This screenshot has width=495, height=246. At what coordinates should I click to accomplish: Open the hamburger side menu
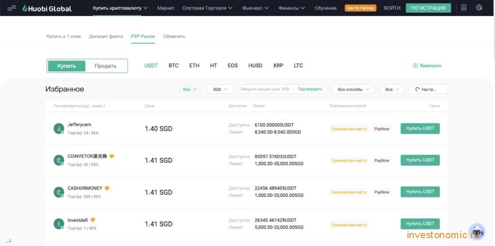coord(12,8)
